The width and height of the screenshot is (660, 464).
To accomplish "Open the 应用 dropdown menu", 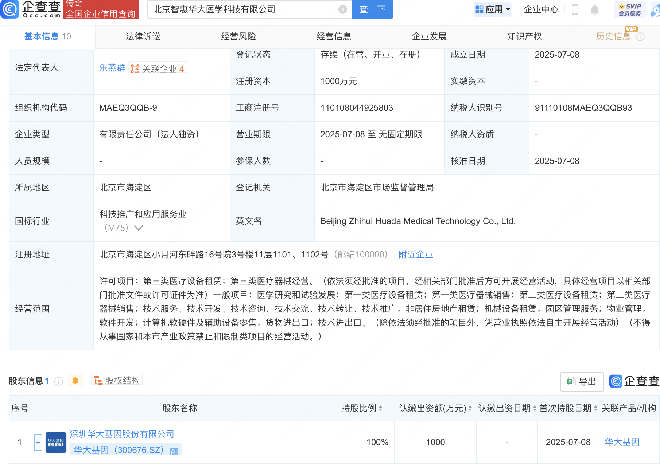I will pos(493,9).
